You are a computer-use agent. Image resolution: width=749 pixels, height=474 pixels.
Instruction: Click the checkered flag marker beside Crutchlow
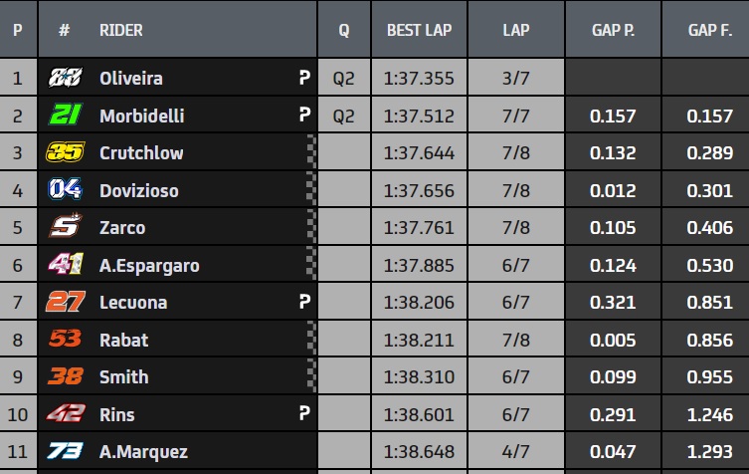pos(311,152)
